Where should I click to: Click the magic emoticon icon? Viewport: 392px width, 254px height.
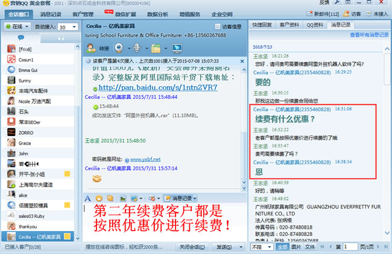coord(110,198)
